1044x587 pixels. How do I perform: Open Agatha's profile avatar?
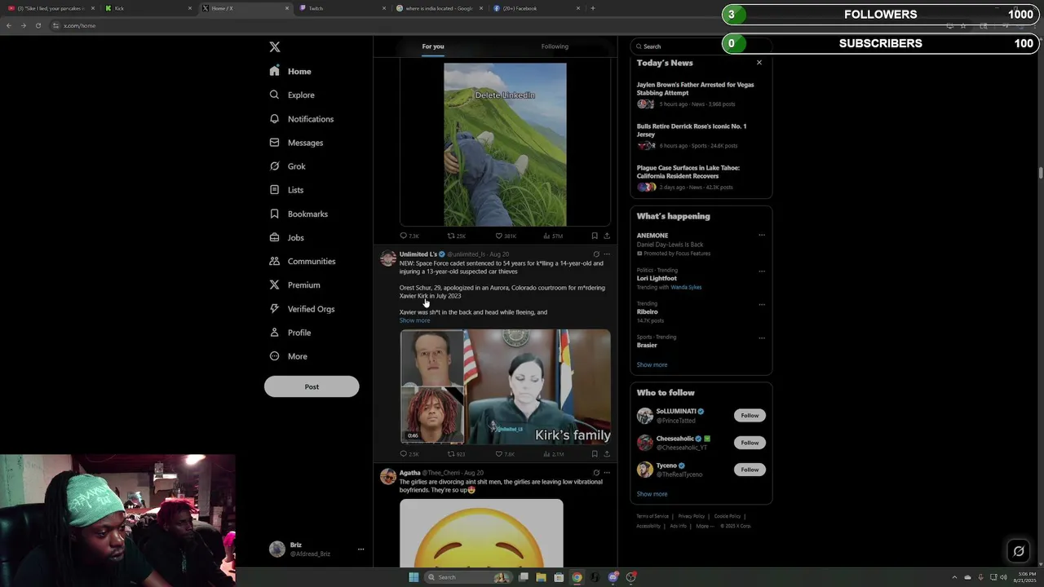388,476
